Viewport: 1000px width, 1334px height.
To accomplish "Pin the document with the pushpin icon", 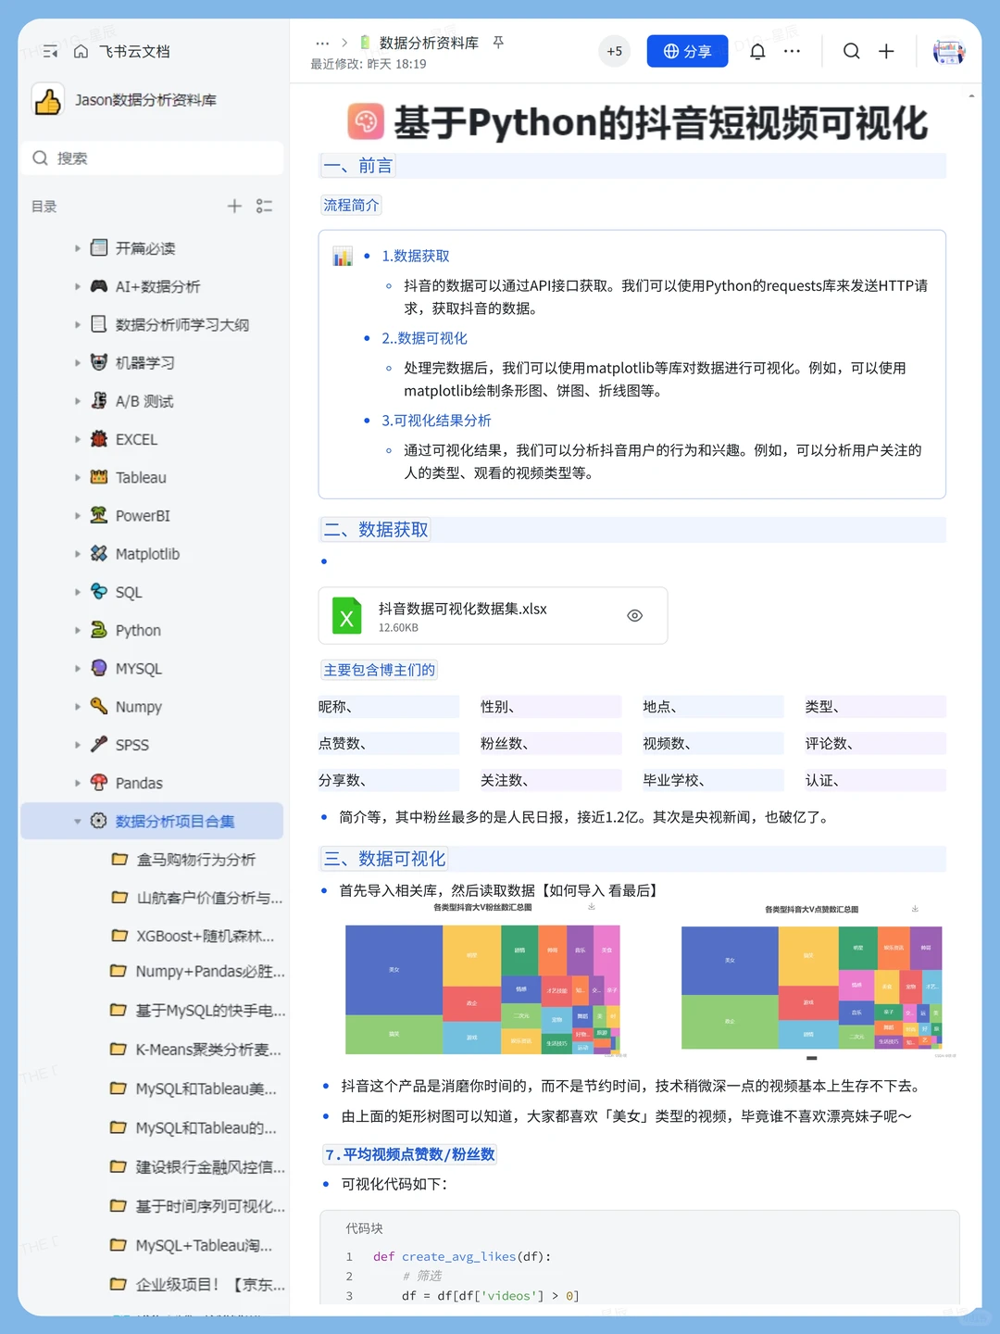I will click(498, 43).
